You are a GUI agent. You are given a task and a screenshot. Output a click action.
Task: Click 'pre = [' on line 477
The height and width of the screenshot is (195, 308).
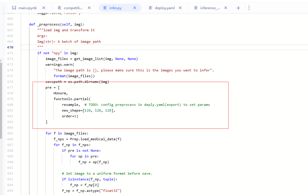52,87
